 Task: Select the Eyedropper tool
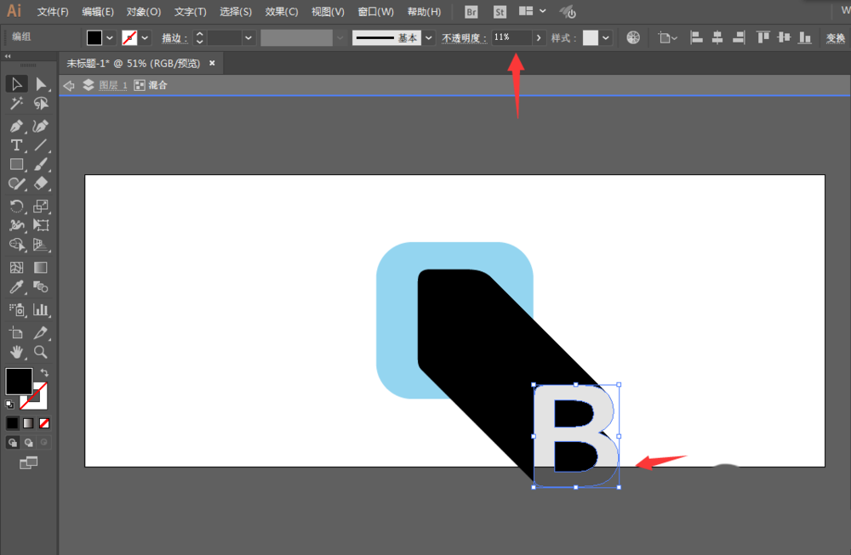coord(16,286)
